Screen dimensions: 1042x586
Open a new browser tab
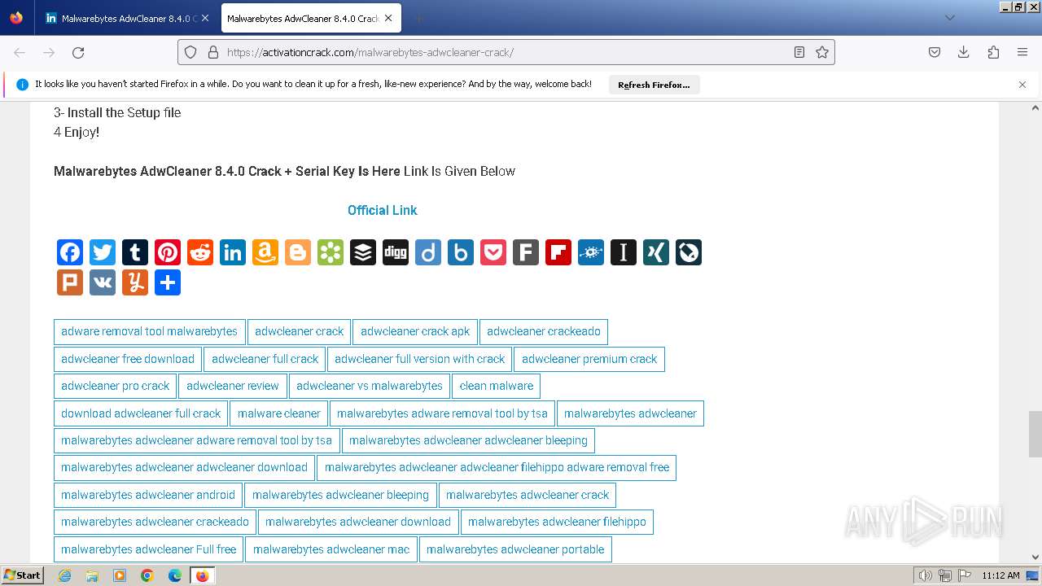click(418, 18)
